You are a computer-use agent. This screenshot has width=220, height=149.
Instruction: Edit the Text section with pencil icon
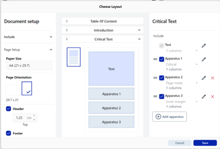coord(204,46)
